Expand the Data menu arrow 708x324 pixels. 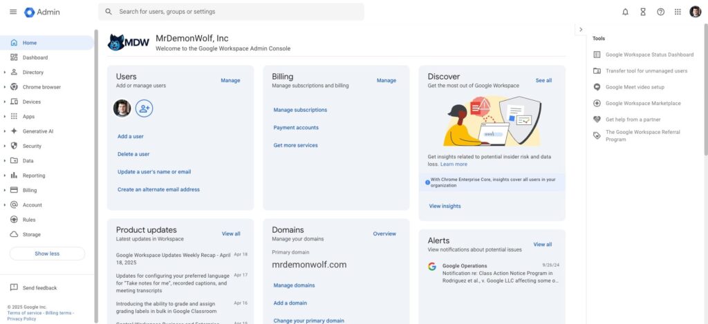[5, 161]
